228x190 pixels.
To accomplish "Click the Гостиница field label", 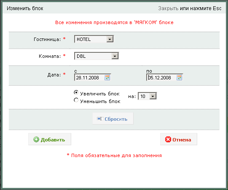I will [x=47, y=39].
